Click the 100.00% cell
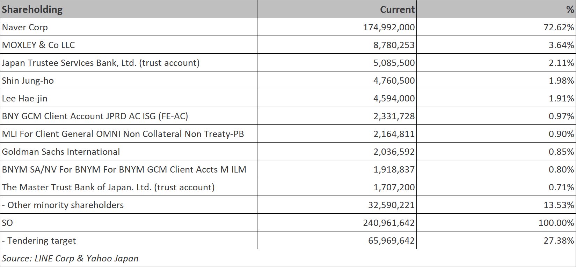Screen dimensions: 576x267 click(x=556, y=223)
